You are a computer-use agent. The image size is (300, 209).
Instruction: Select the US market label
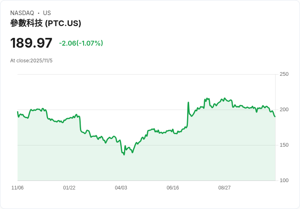point(47,13)
